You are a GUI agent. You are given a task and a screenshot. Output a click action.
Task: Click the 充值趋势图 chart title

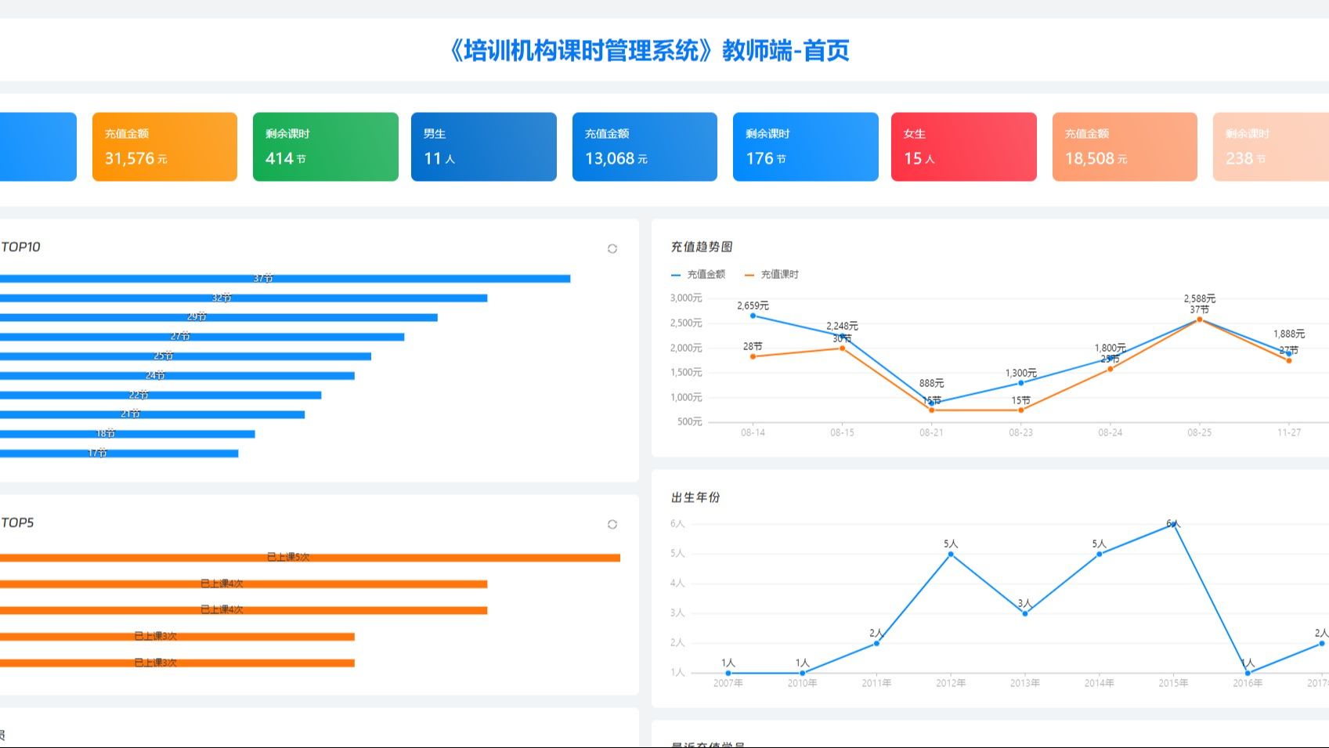[x=702, y=247]
